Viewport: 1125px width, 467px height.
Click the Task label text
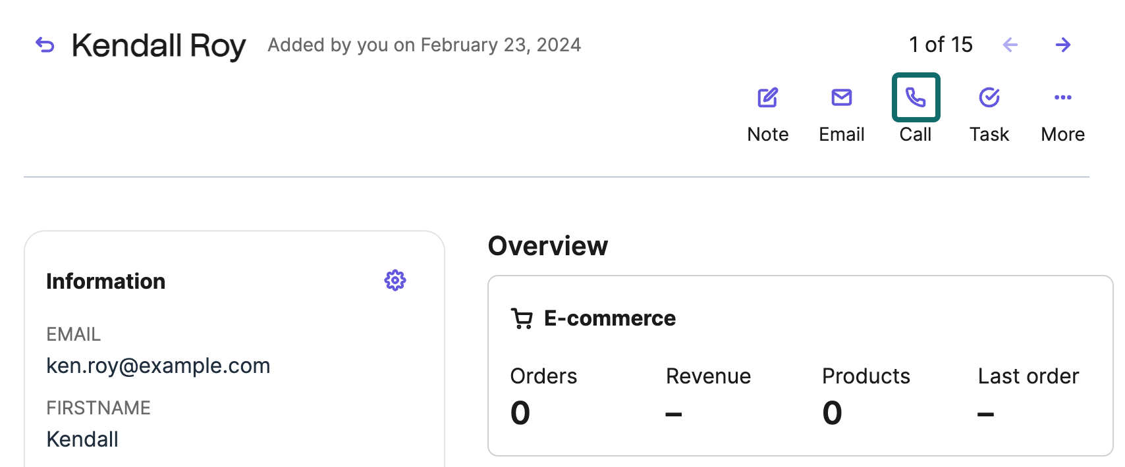(x=989, y=134)
